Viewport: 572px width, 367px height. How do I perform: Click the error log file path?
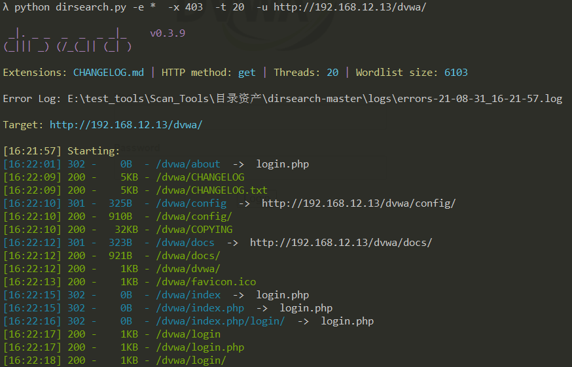coord(314,99)
